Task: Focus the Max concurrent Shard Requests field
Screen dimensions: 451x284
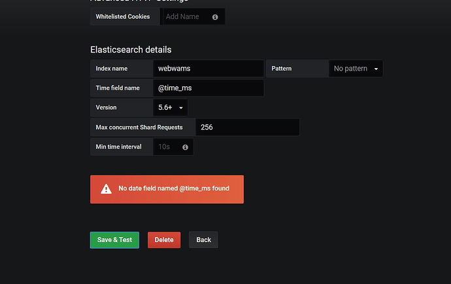Action: 247,128
